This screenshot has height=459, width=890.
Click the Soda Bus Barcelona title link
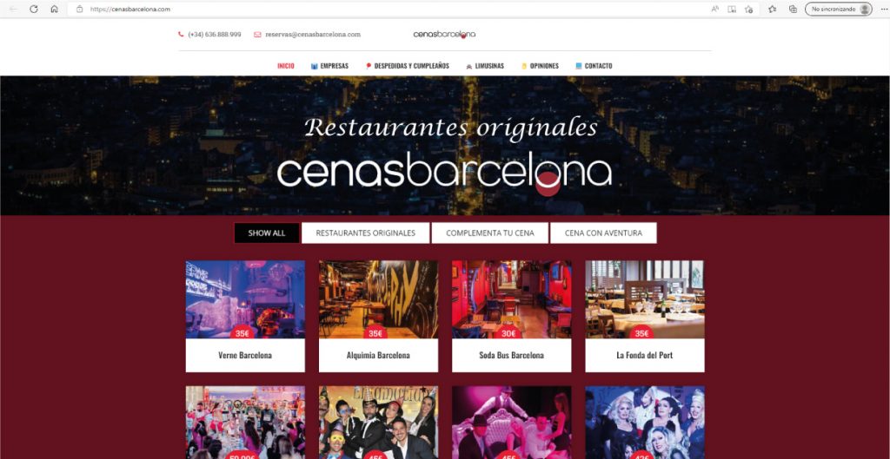point(511,355)
